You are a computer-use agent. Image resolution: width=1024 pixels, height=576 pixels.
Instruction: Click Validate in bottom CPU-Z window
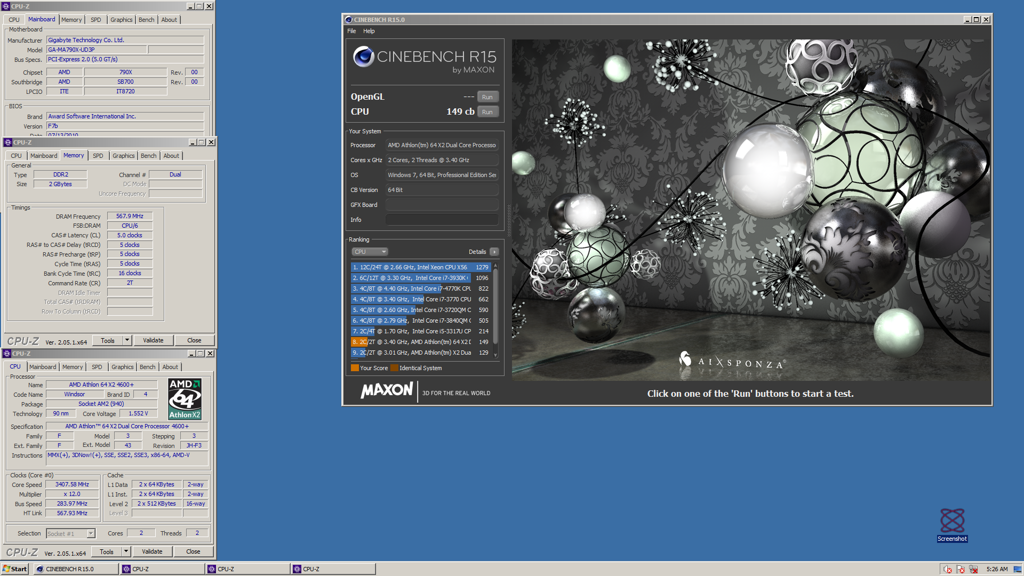pyautogui.click(x=152, y=551)
